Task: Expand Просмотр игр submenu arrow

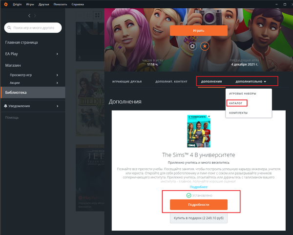Action: coord(57,75)
